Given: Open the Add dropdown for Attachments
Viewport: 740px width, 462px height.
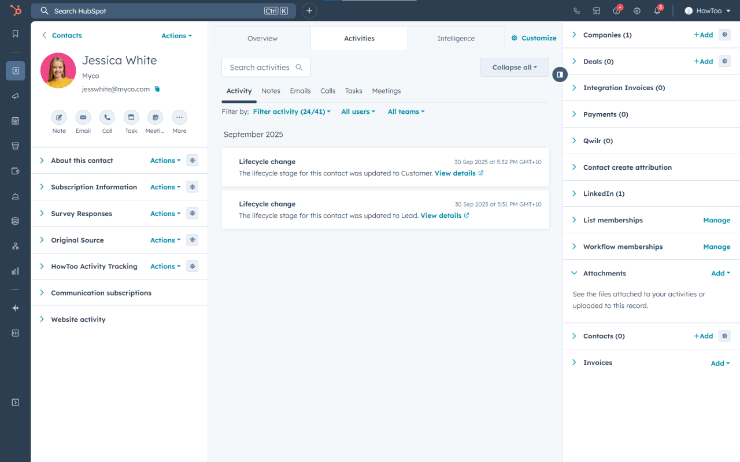Looking at the screenshot, I should click(x=720, y=273).
